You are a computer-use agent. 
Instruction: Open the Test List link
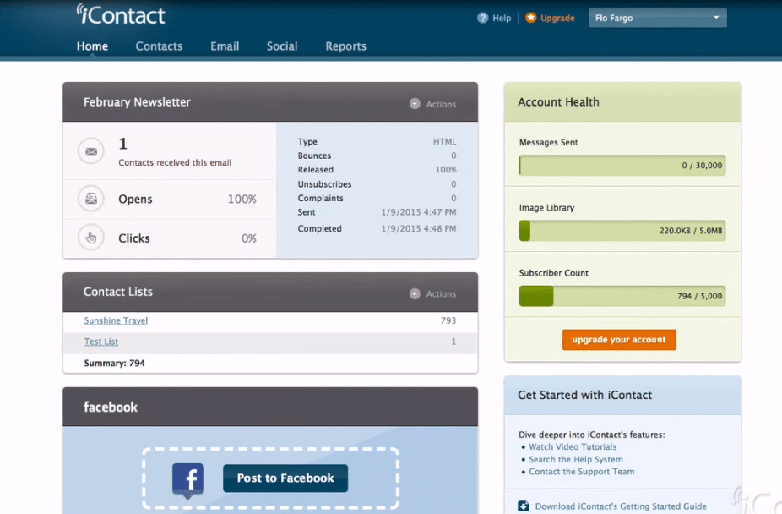point(101,342)
